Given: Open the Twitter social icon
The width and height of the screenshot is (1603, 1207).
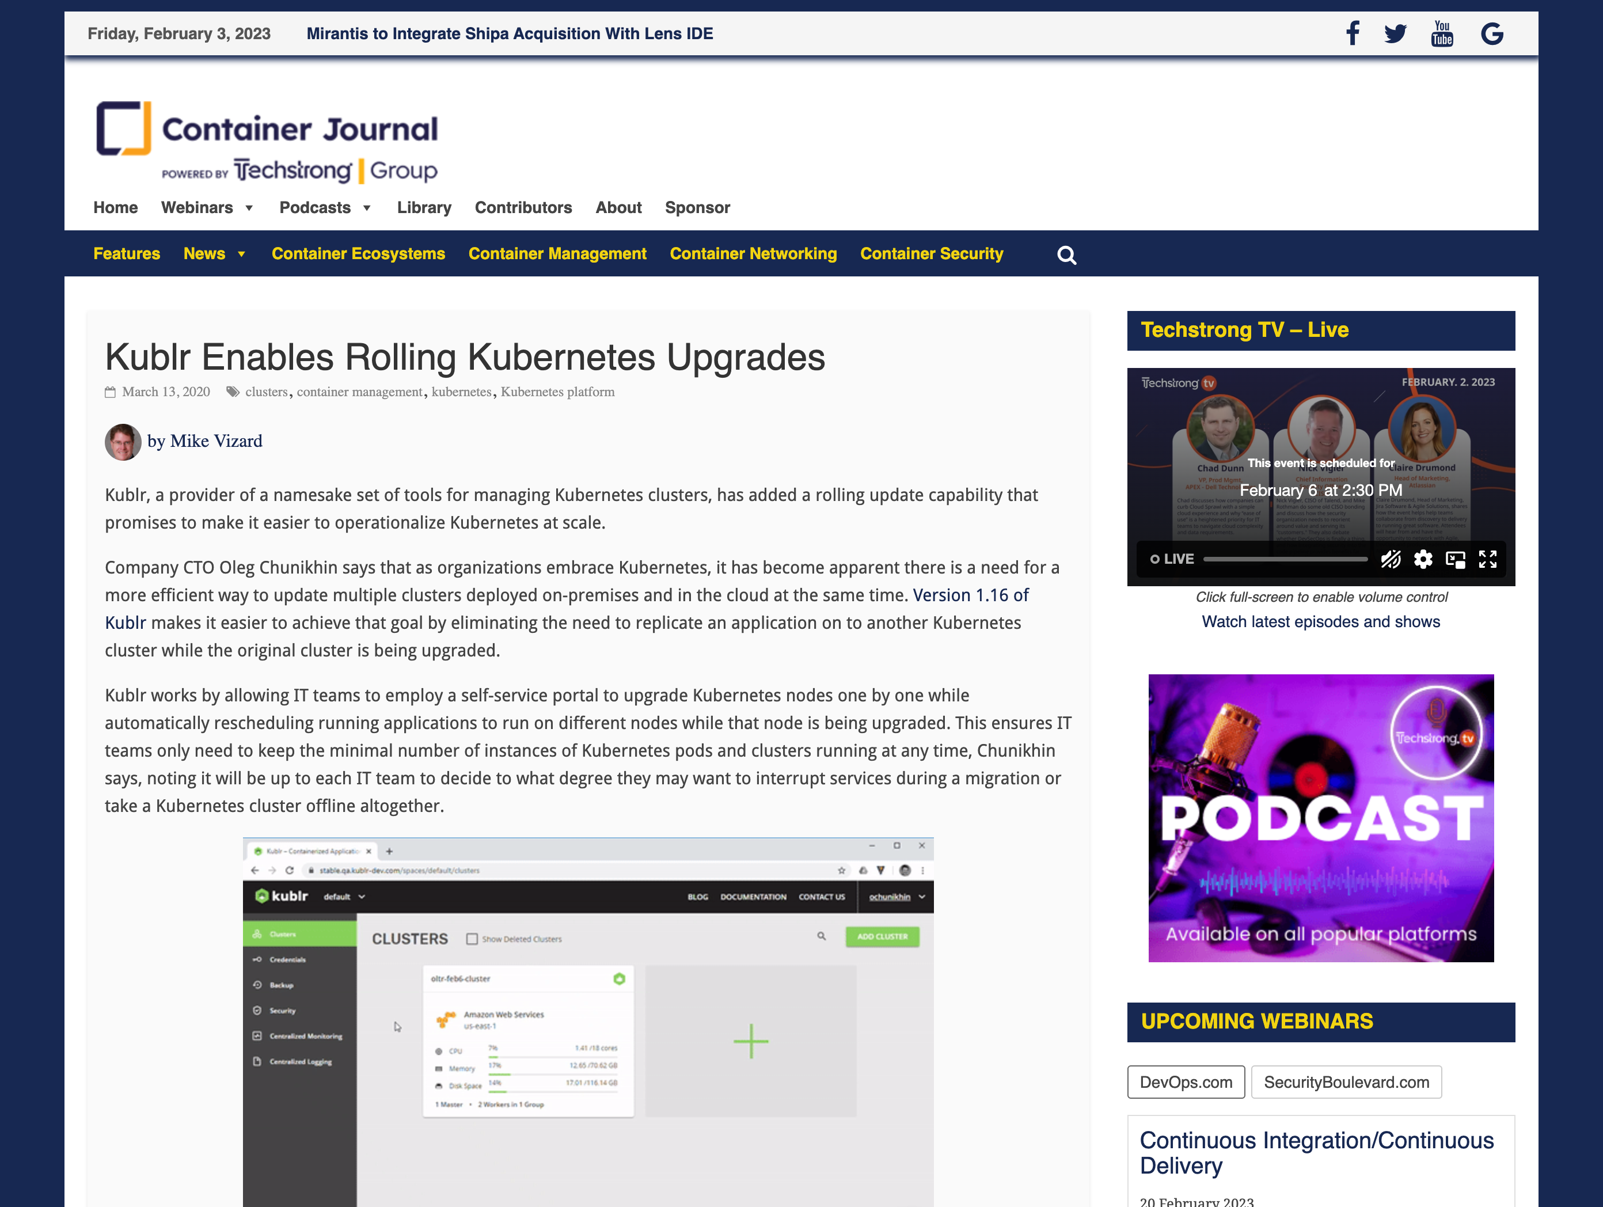Looking at the screenshot, I should [x=1395, y=33].
